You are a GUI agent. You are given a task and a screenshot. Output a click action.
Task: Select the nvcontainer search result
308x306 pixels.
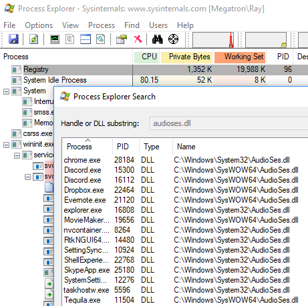(x=185, y=230)
